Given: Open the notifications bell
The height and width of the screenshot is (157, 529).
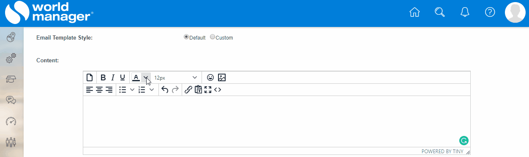Looking at the screenshot, I should click(465, 12).
